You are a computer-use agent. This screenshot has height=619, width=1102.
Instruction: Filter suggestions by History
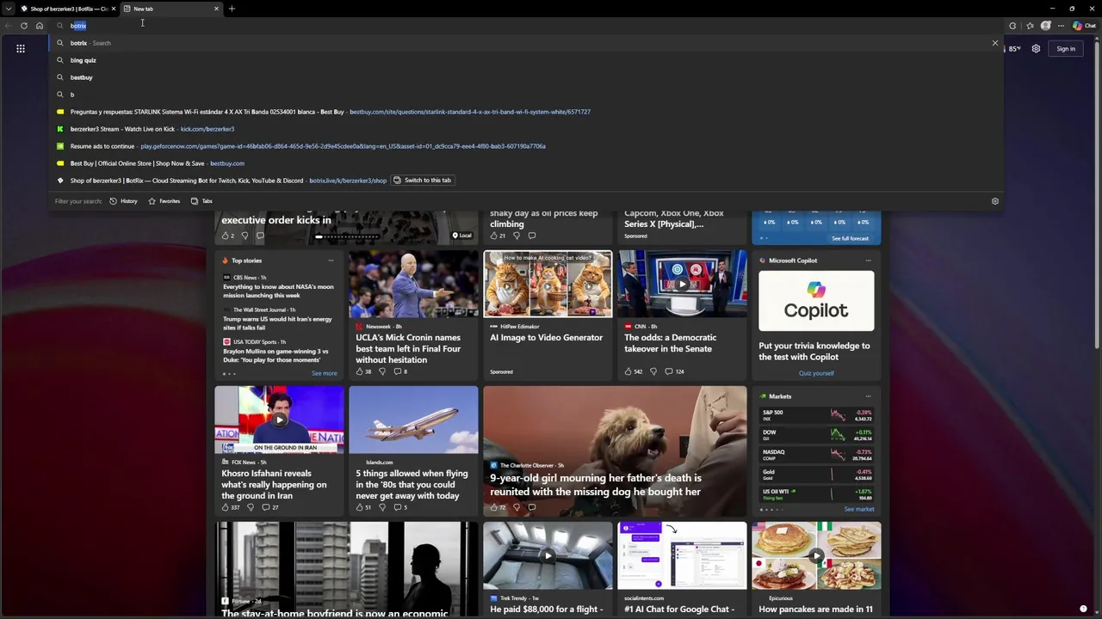coord(123,201)
